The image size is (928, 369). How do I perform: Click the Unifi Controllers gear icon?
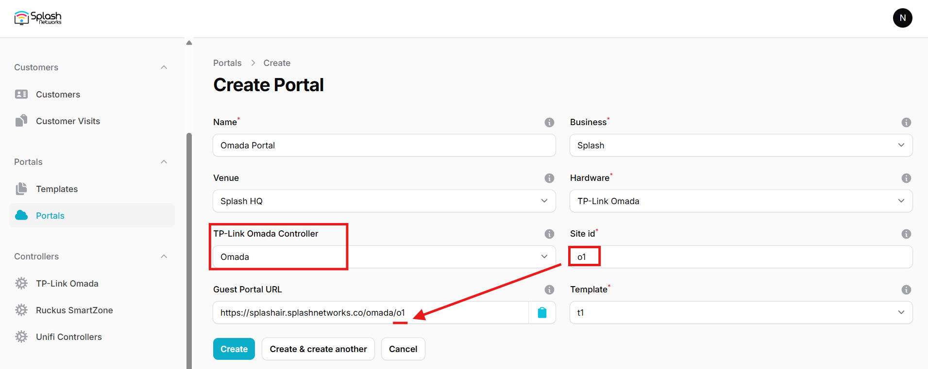point(21,337)
